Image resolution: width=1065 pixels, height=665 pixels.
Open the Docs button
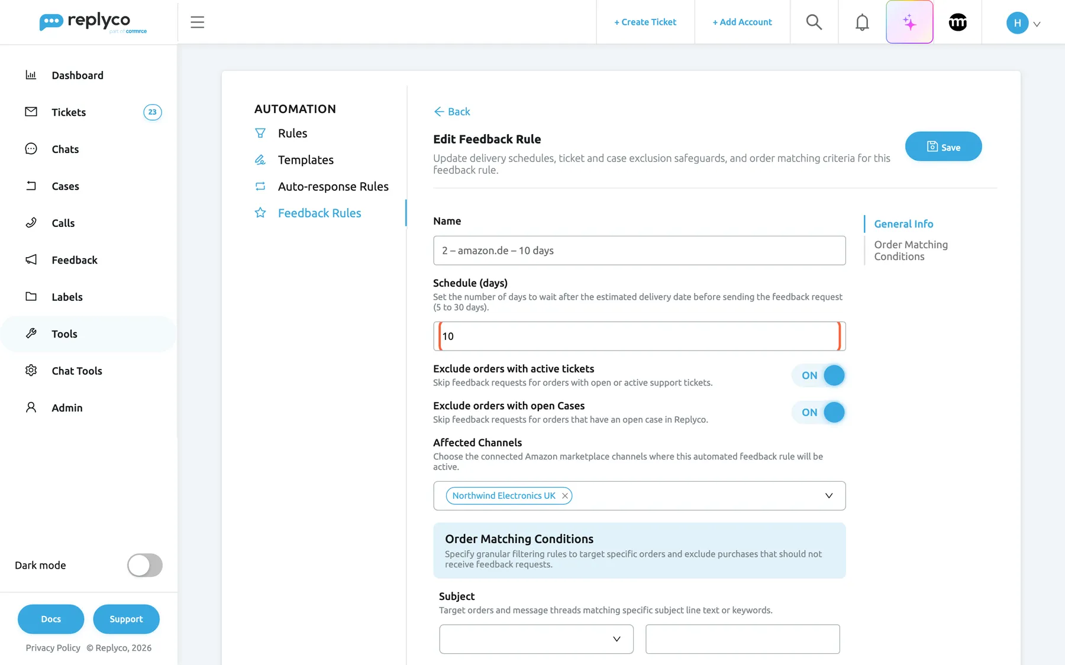point(51,619)
